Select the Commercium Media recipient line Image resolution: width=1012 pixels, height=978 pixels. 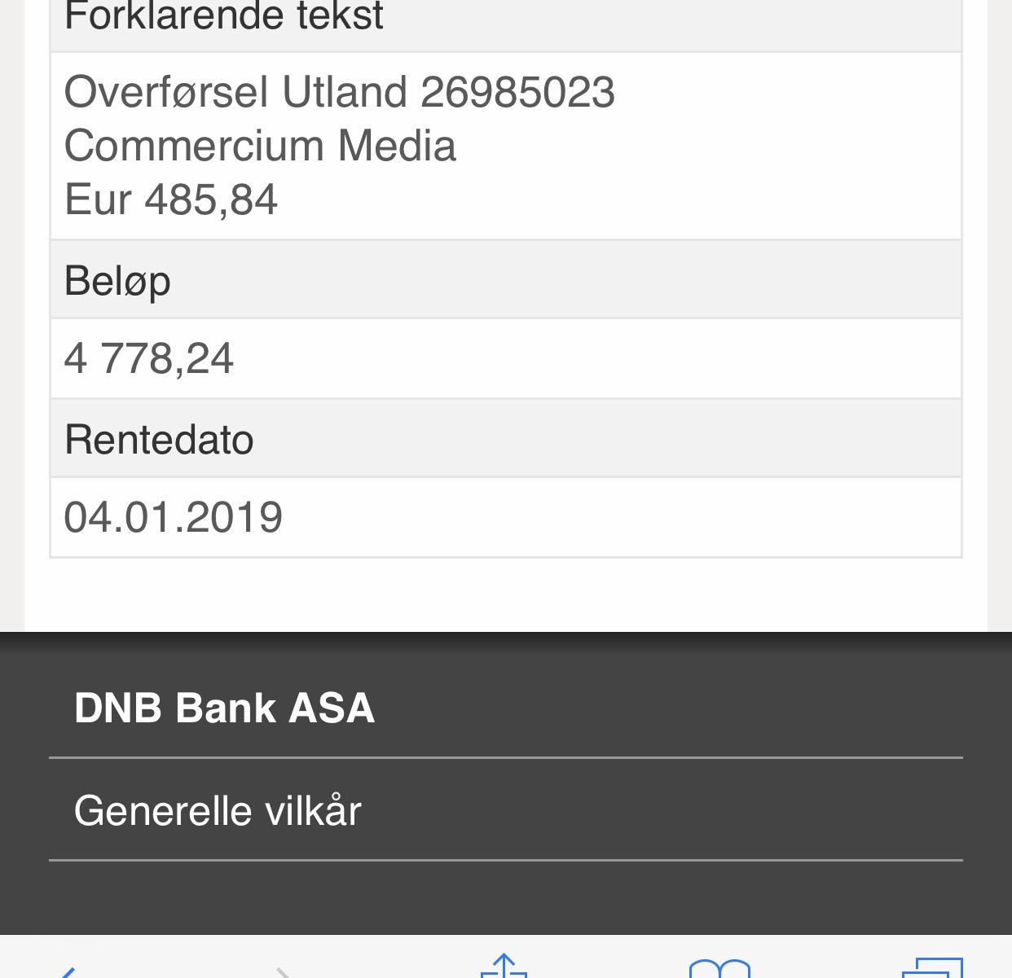pyautogui.click(x=259, y=146)
